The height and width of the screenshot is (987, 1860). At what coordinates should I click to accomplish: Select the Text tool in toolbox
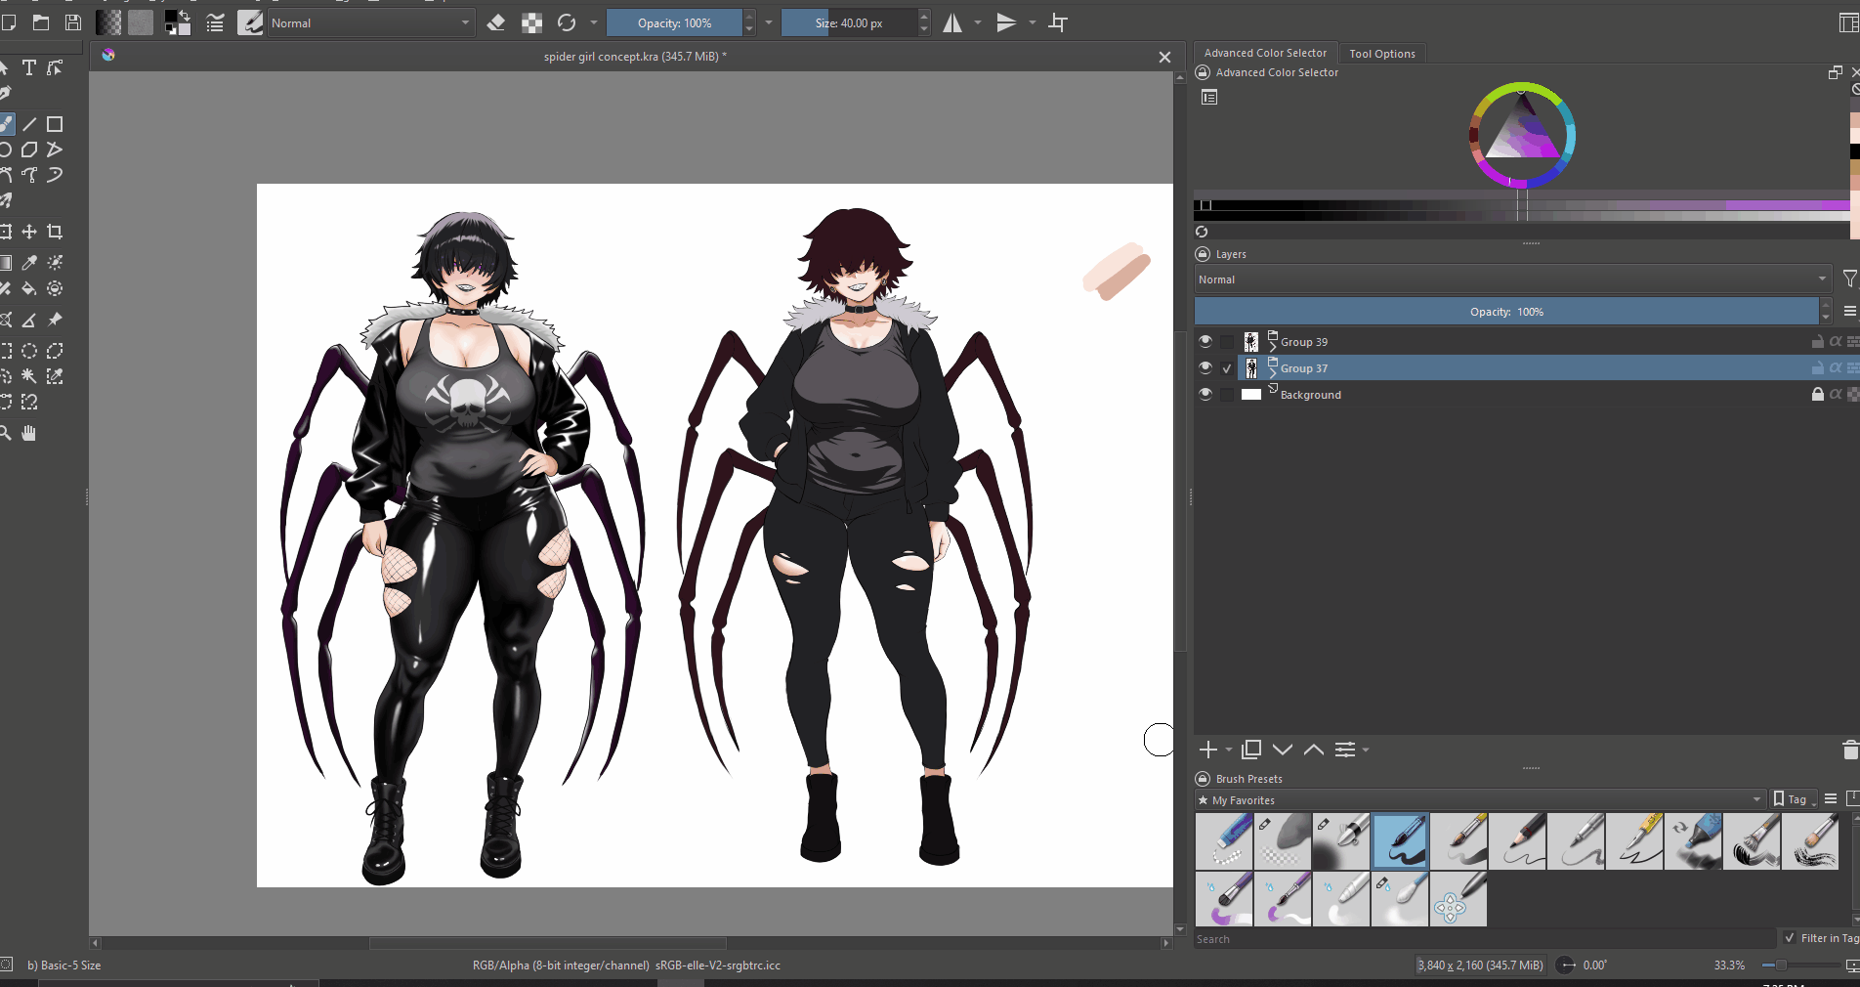pos(29,67)
